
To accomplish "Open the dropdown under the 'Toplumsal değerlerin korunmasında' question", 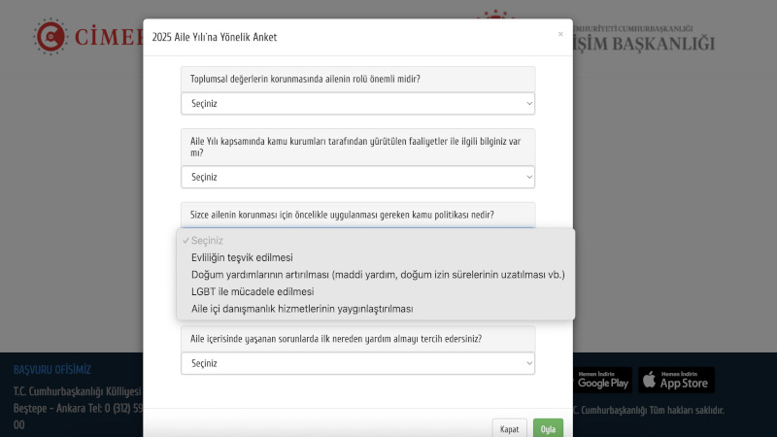I will pyautogui.click(x=357, y=103).
